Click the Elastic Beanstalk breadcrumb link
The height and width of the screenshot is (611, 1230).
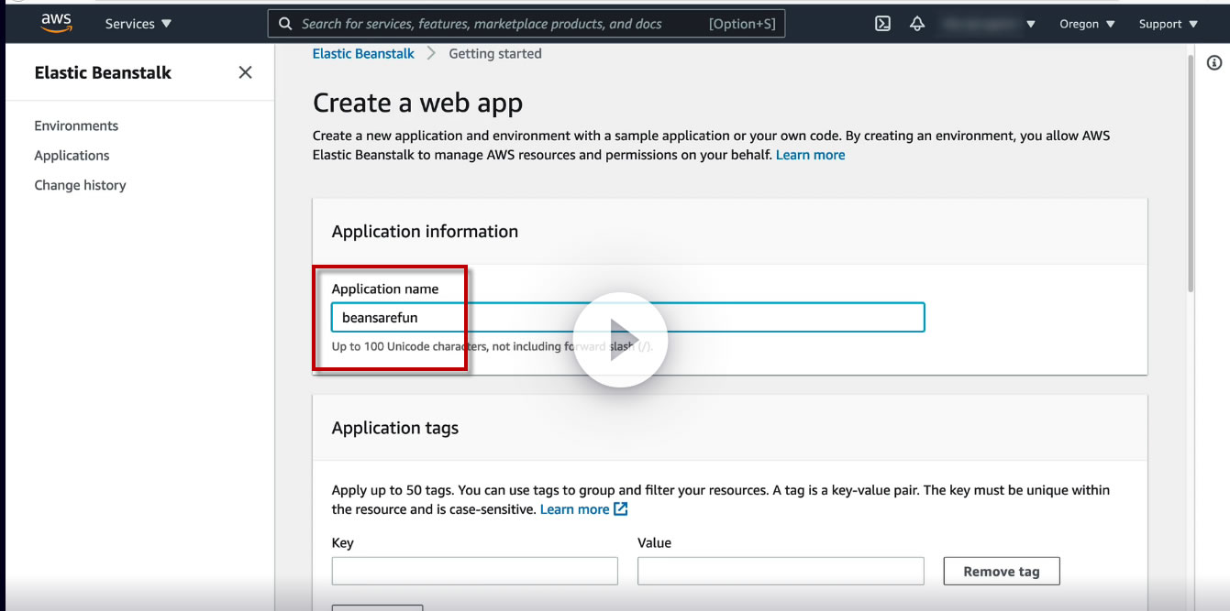click(363, 53)
